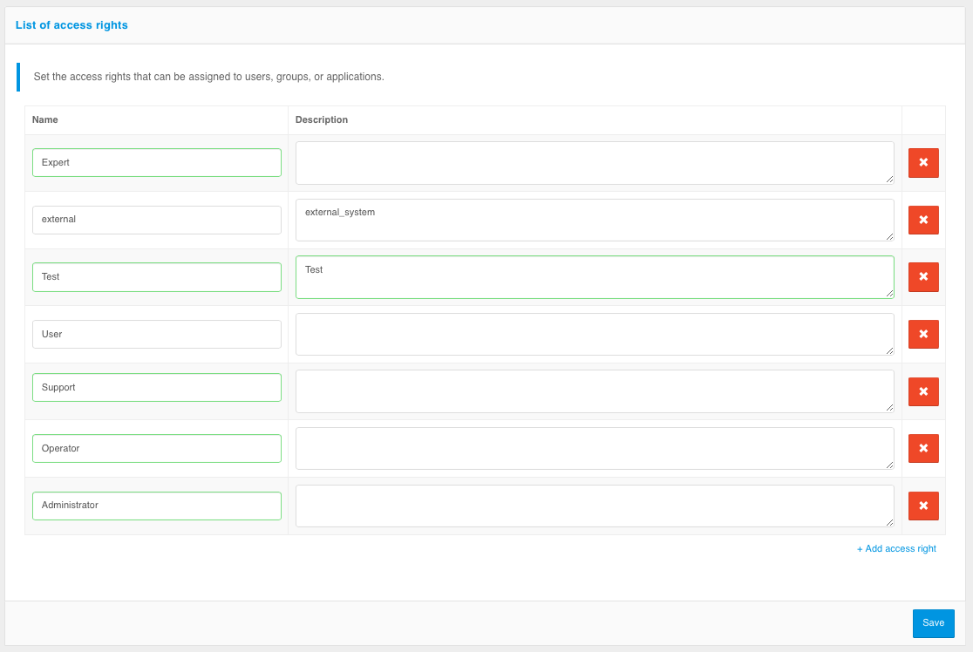Delete the Operator access right
973x652 pixels.
[923, 449]
